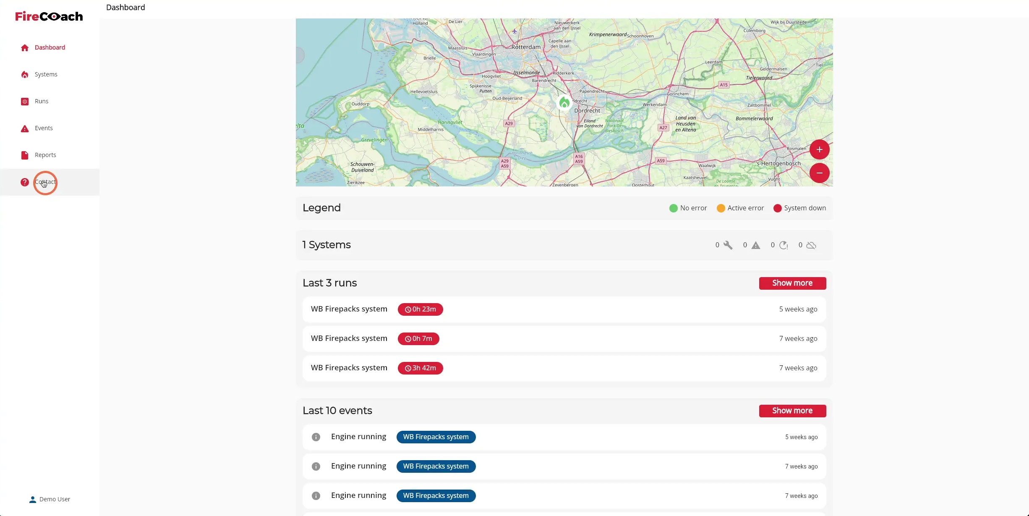Open the Events menu item
Screen dimensions: 1029x516
click(x=50, y=128)
